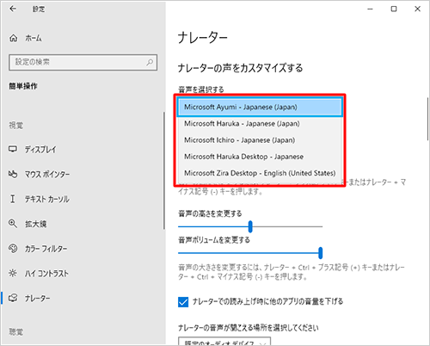This screenshot has height=346, width=430.
Task: Click the 簡単操作 section title
Action: [23, 86]
